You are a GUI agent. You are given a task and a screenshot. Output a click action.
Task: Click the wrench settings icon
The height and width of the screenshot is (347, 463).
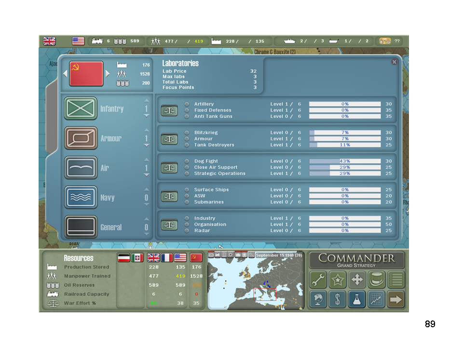[x=318, y=280]
